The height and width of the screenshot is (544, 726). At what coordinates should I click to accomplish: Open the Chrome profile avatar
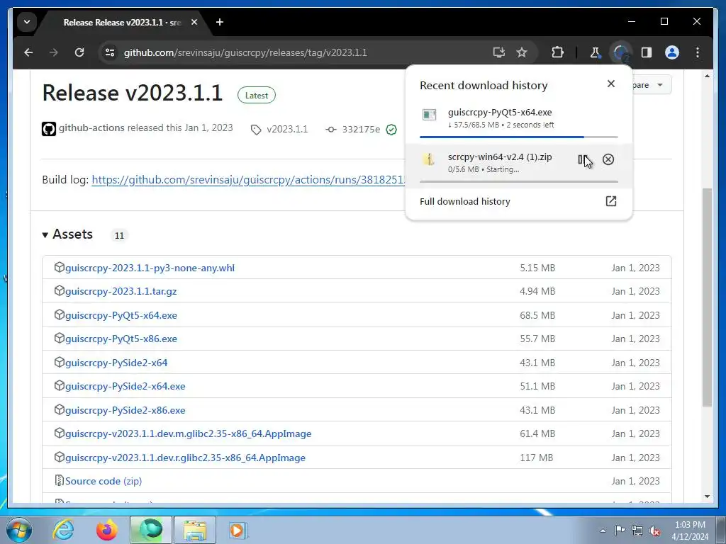[672, 52]
